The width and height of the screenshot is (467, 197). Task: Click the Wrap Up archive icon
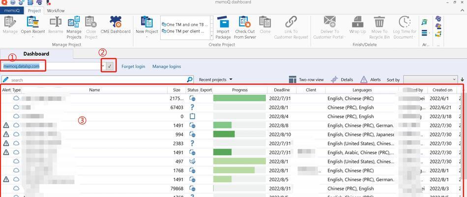[x=357, y=22]
